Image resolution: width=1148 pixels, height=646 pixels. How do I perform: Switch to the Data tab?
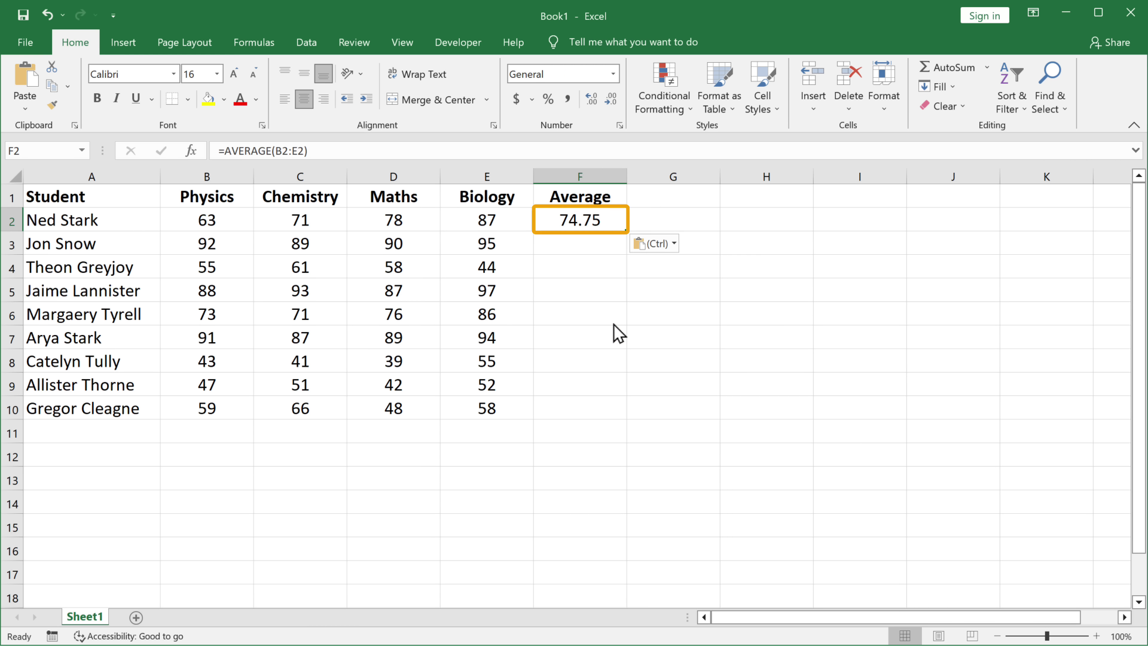(306, 42)
